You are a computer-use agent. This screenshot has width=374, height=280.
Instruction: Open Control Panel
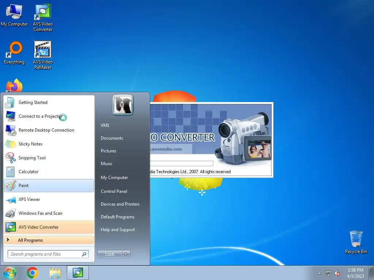[114, 191]
